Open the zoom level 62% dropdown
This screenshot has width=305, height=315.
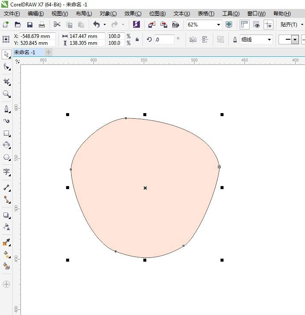pos(218,25)
